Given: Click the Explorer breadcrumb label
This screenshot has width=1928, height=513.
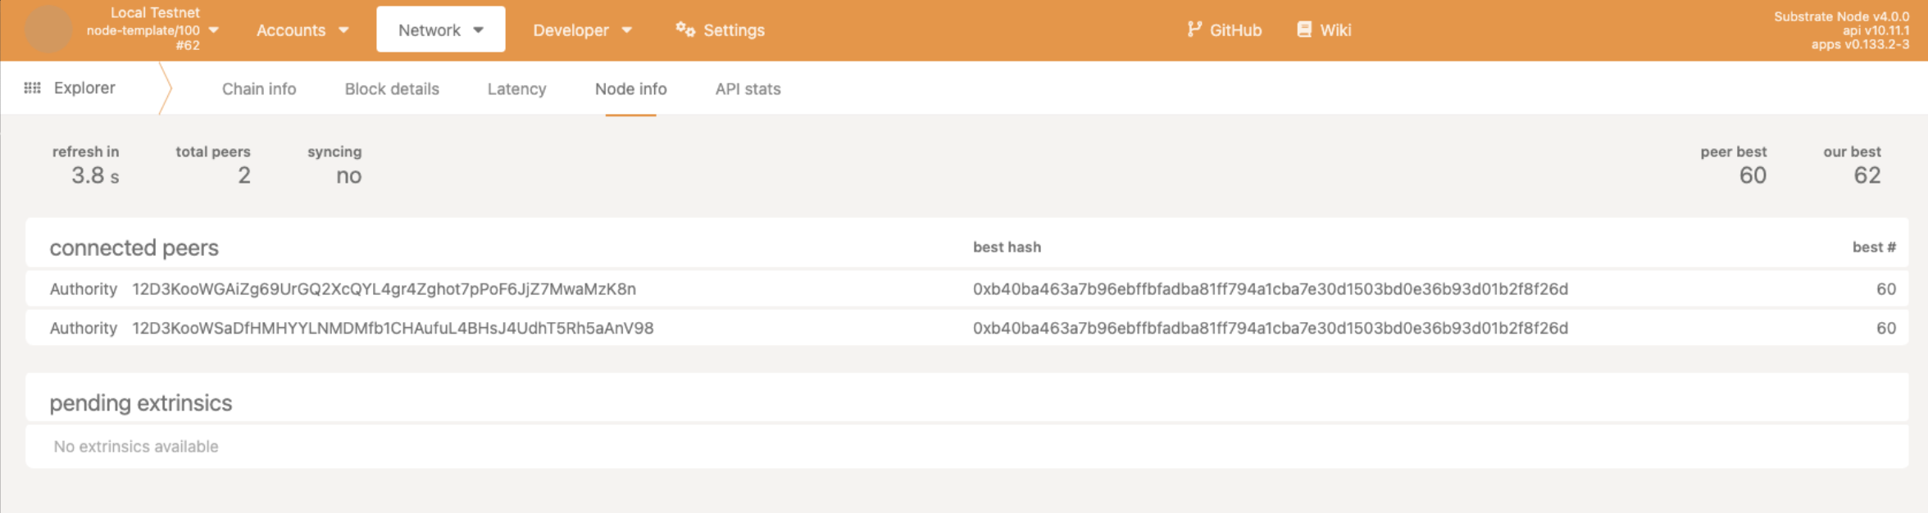Looking at the screenshot, I should point(84,88).
